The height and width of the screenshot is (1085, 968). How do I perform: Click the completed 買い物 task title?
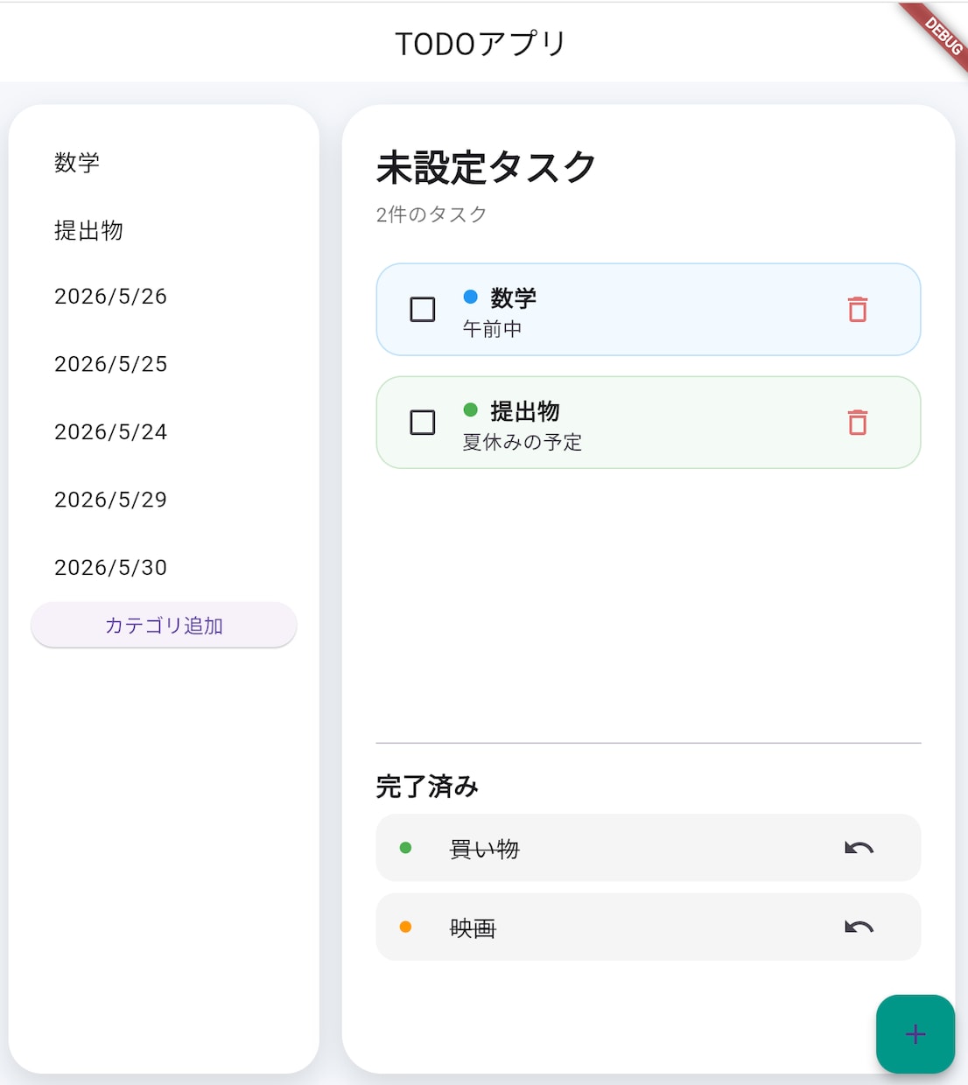pos(484,849)
